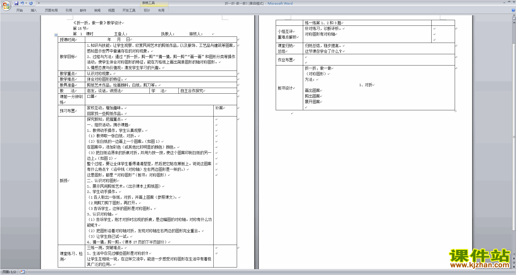Open the table tools 布局 tab
Screen dimensions: 516x275
[x=161, y=10]
